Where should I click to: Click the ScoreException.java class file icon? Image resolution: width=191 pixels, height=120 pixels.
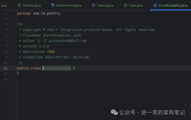(155, 5)
